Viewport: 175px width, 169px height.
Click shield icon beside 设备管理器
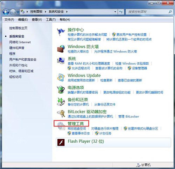click(129, 68)
